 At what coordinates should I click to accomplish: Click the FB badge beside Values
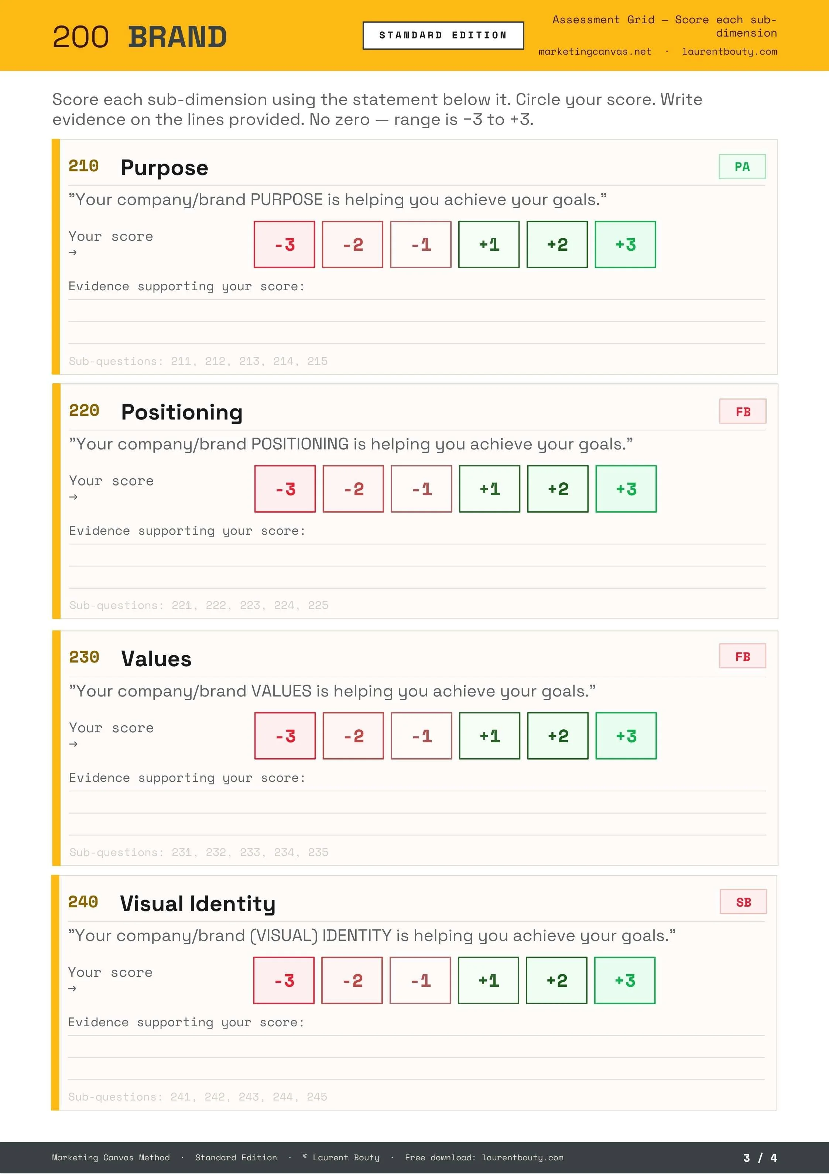[x=743, y=657]
